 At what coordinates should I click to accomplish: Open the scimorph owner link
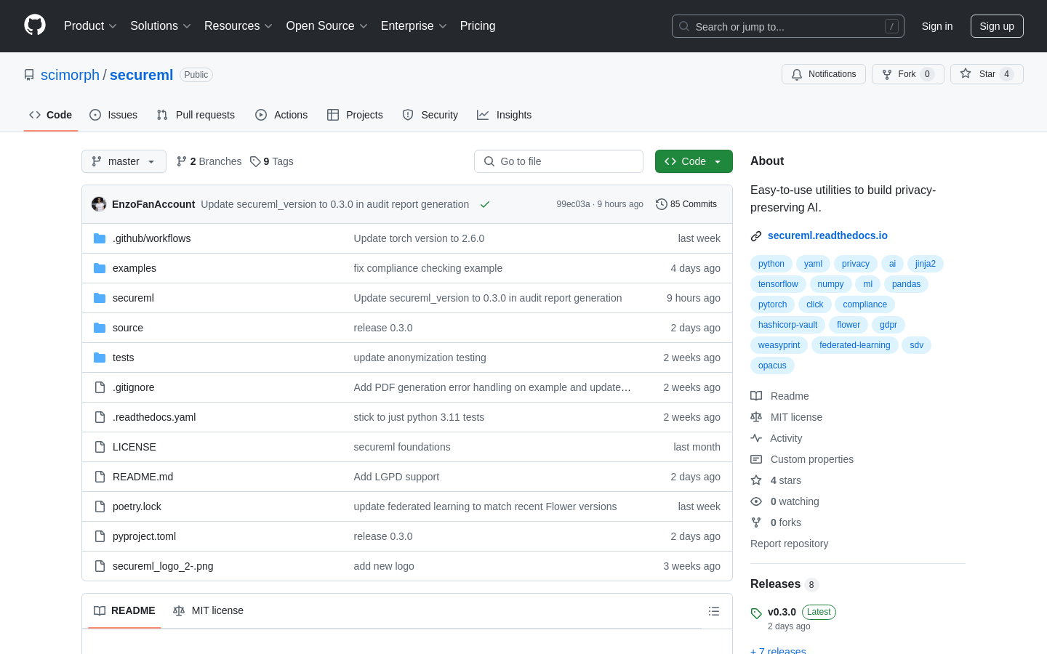[70, 75]
